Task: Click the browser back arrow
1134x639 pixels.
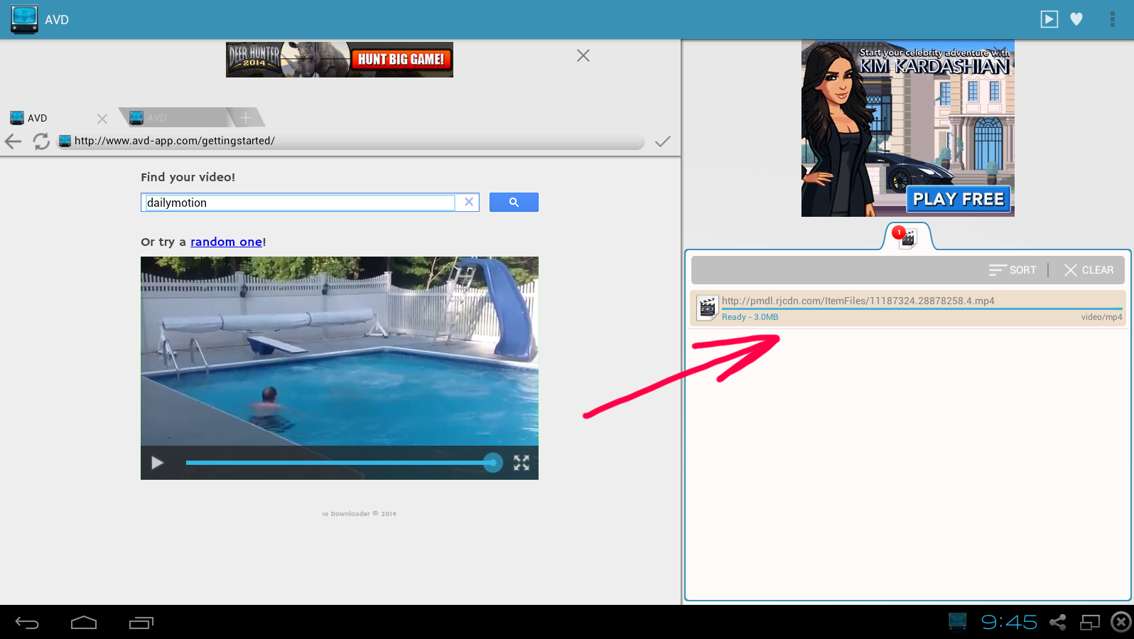Action: [13, 141]
